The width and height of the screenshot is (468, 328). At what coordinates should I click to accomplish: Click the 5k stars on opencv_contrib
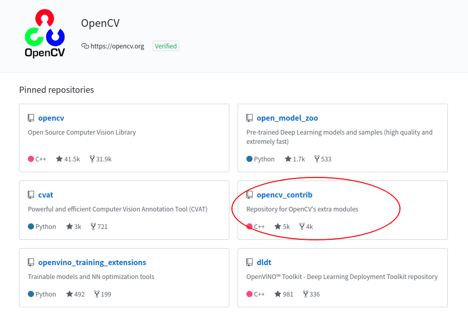(282, 226)
